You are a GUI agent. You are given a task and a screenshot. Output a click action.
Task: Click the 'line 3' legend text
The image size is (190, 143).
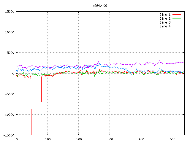coord(165,22)
